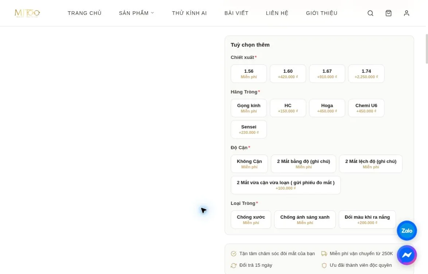
Task: Go to THỬ KÍNH AI menu item
Action: 189,13
